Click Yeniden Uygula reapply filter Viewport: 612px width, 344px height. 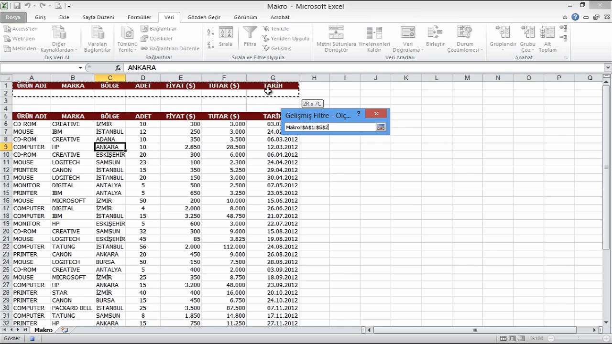(286, 39)
